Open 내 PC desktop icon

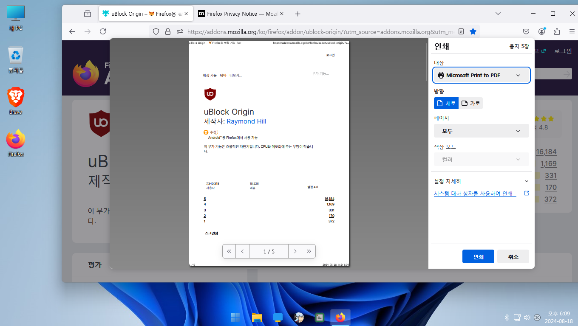pyautogui.click(x=16, y=18)
